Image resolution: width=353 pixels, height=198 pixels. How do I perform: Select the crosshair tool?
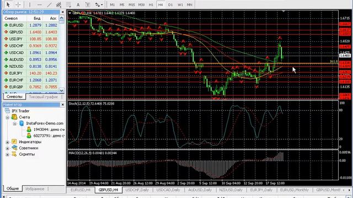point(18,4)
